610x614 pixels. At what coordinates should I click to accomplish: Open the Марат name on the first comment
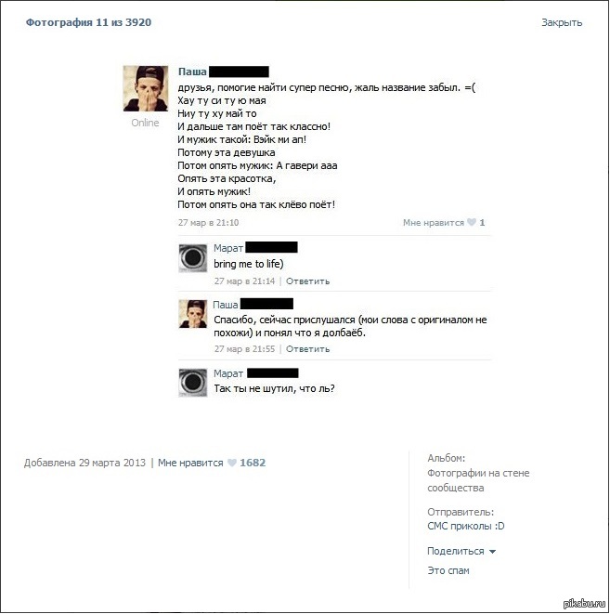(228, 248)
